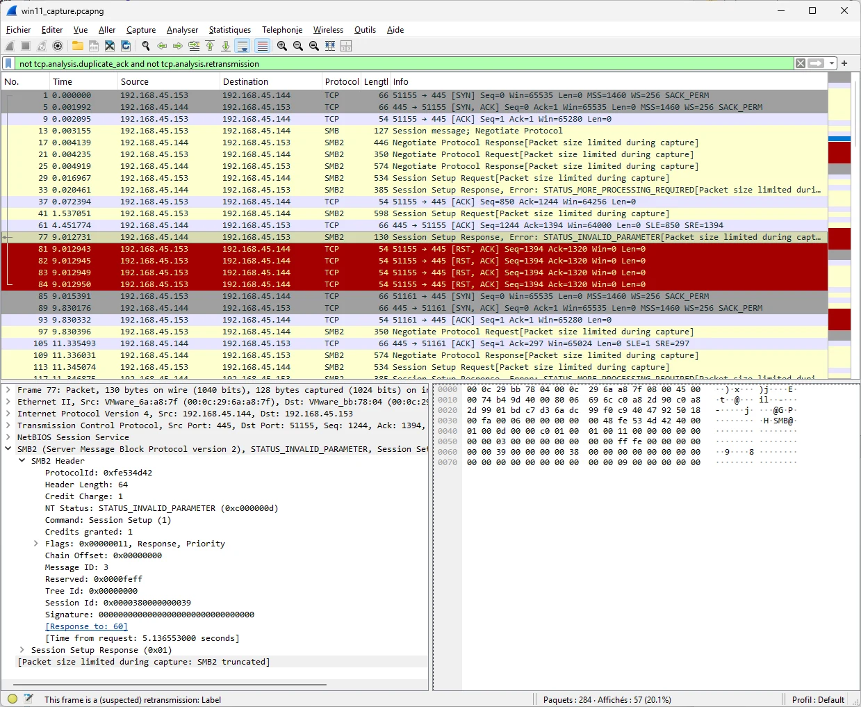Open the Fichier menu

pyautogui.click(x=18, y=30)
